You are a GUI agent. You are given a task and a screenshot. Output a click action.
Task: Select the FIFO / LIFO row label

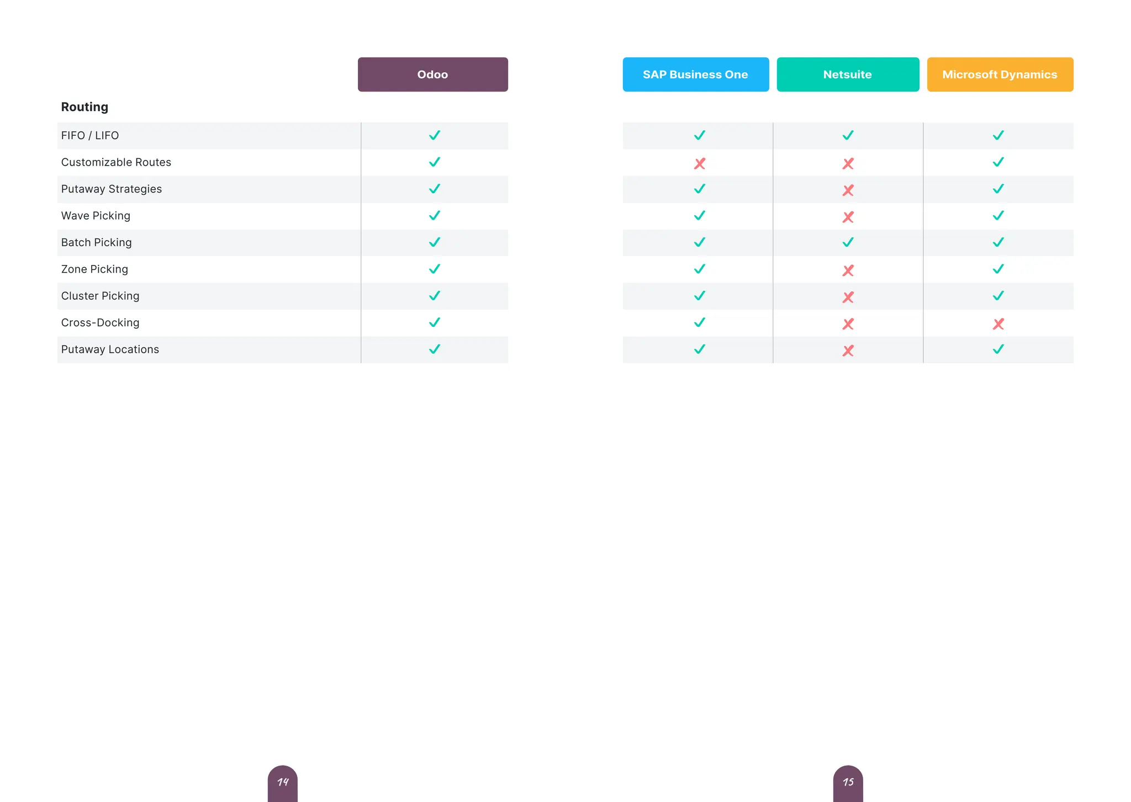[x=90, y=136]
